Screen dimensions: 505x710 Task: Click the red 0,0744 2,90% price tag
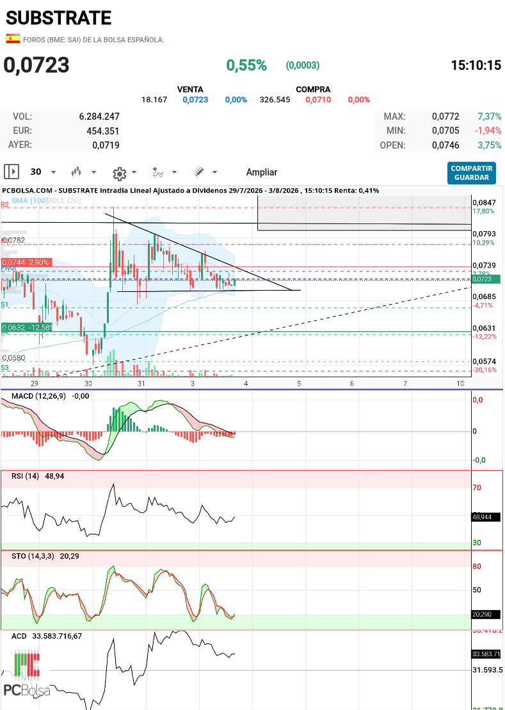(x=27, y=262)
